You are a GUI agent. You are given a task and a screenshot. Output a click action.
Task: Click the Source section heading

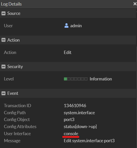point(14,13)
